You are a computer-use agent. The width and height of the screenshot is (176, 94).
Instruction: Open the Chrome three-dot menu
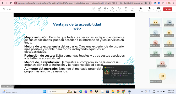174,3
